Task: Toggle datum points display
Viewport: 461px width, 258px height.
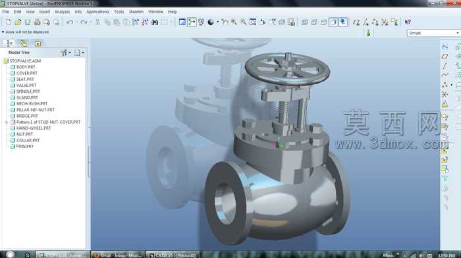Action: [x=375, y=22]
